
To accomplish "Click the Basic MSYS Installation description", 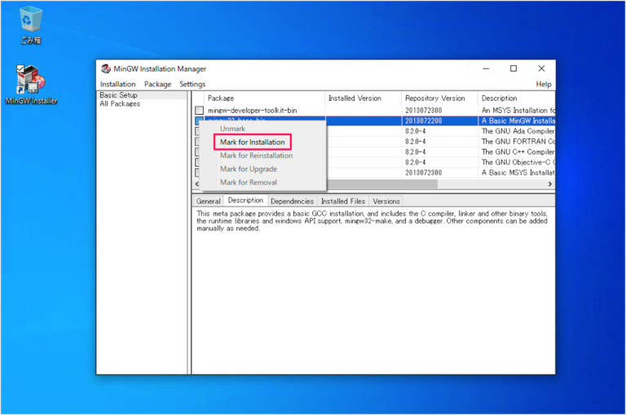I will pos(518,173).
